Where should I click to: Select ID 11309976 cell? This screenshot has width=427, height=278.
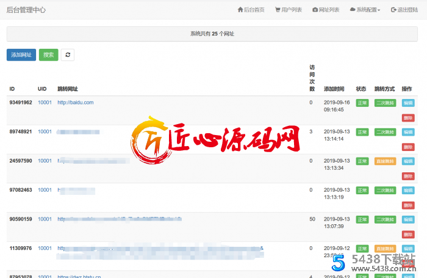tap(21, 248)
